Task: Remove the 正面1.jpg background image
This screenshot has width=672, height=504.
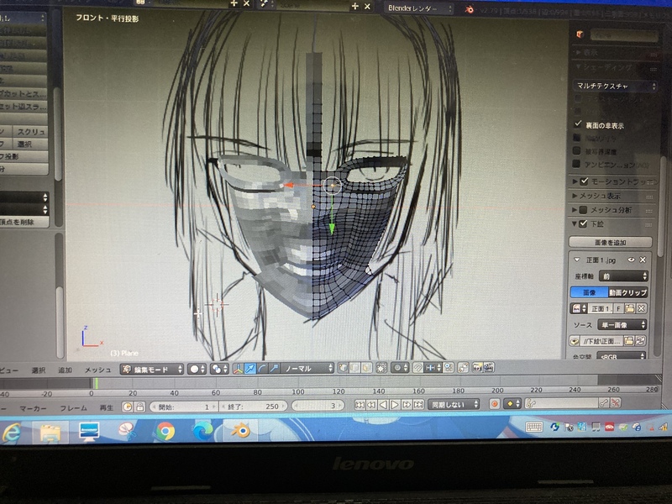Action: [643, 260]
